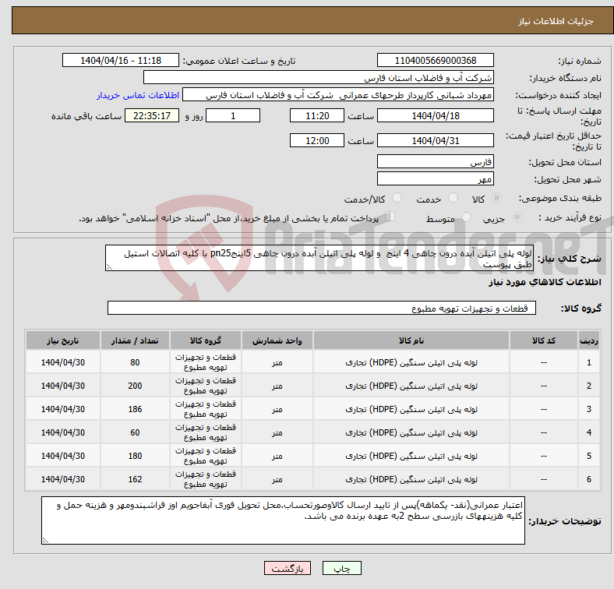Click the general description text area
The height and width of the screenshot is (589, 614).
click(x=319, y=258)
